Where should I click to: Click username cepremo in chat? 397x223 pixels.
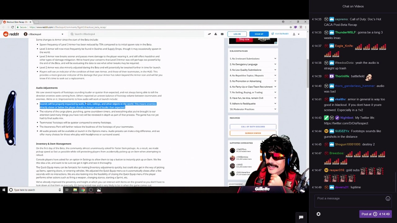pos(341,19)
